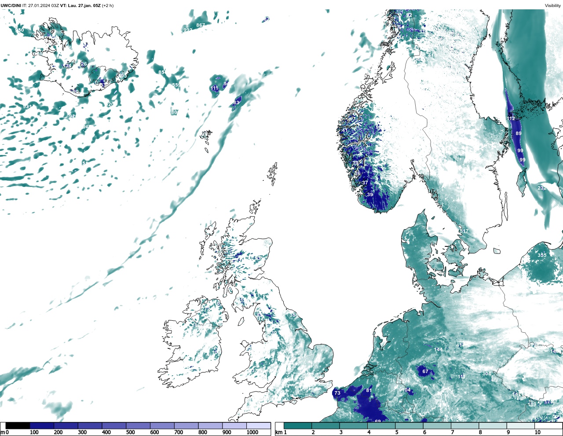Click the '81' value over northern France

point(369,390)
